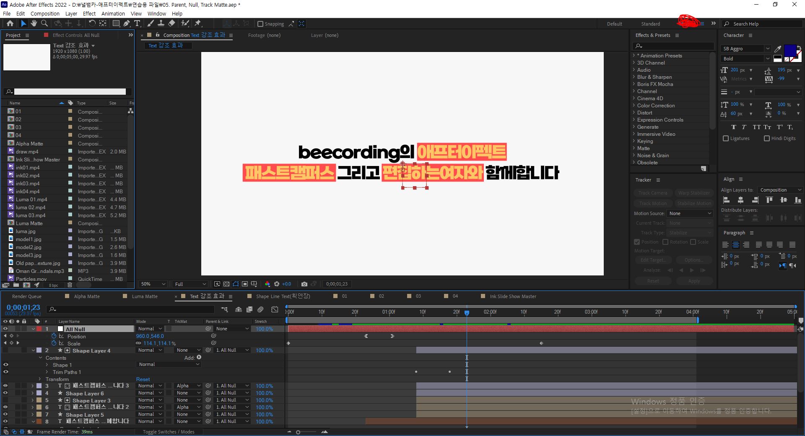Click Add button for shape contents
Screen dimensions: 805x436
pyautogui.click(x=199, y=358)
